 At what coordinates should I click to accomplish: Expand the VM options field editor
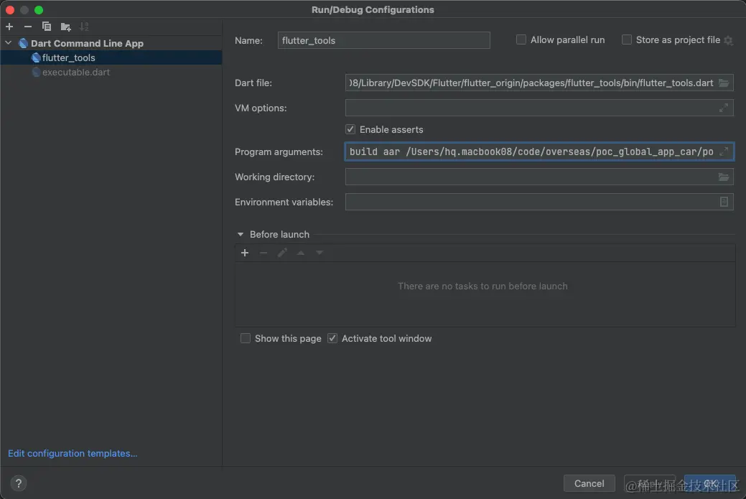tap(724, 108)
